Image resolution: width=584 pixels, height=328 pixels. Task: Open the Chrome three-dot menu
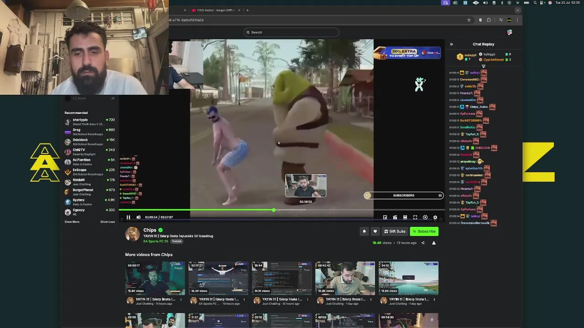[517, 20]
